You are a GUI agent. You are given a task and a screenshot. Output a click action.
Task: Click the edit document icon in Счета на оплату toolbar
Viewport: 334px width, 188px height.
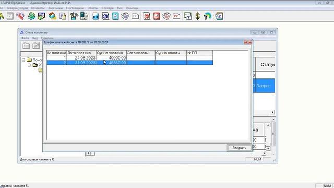pyautogui.click(x=36, y=45)
